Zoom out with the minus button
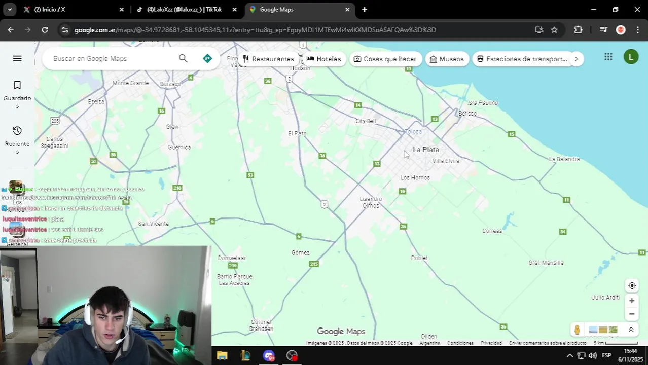 (632, 314)
